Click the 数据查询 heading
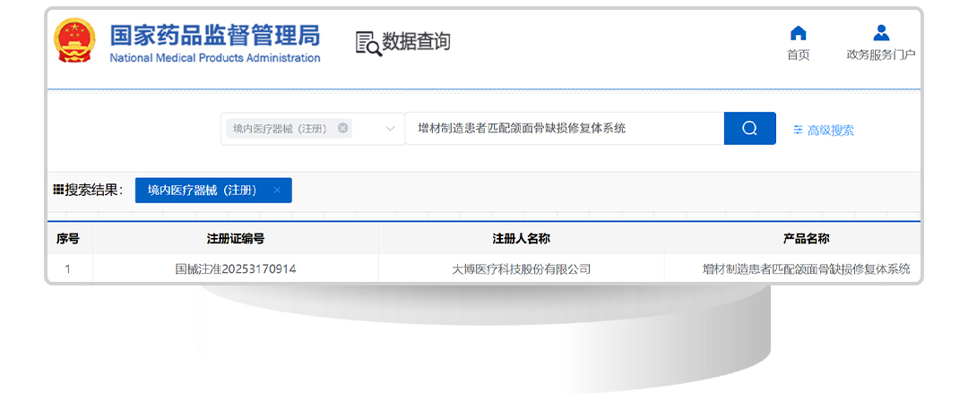968x408 pixels. point(416,42)
